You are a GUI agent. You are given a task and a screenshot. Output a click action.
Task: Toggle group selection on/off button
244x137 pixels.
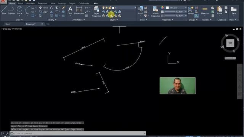point(196,16)
